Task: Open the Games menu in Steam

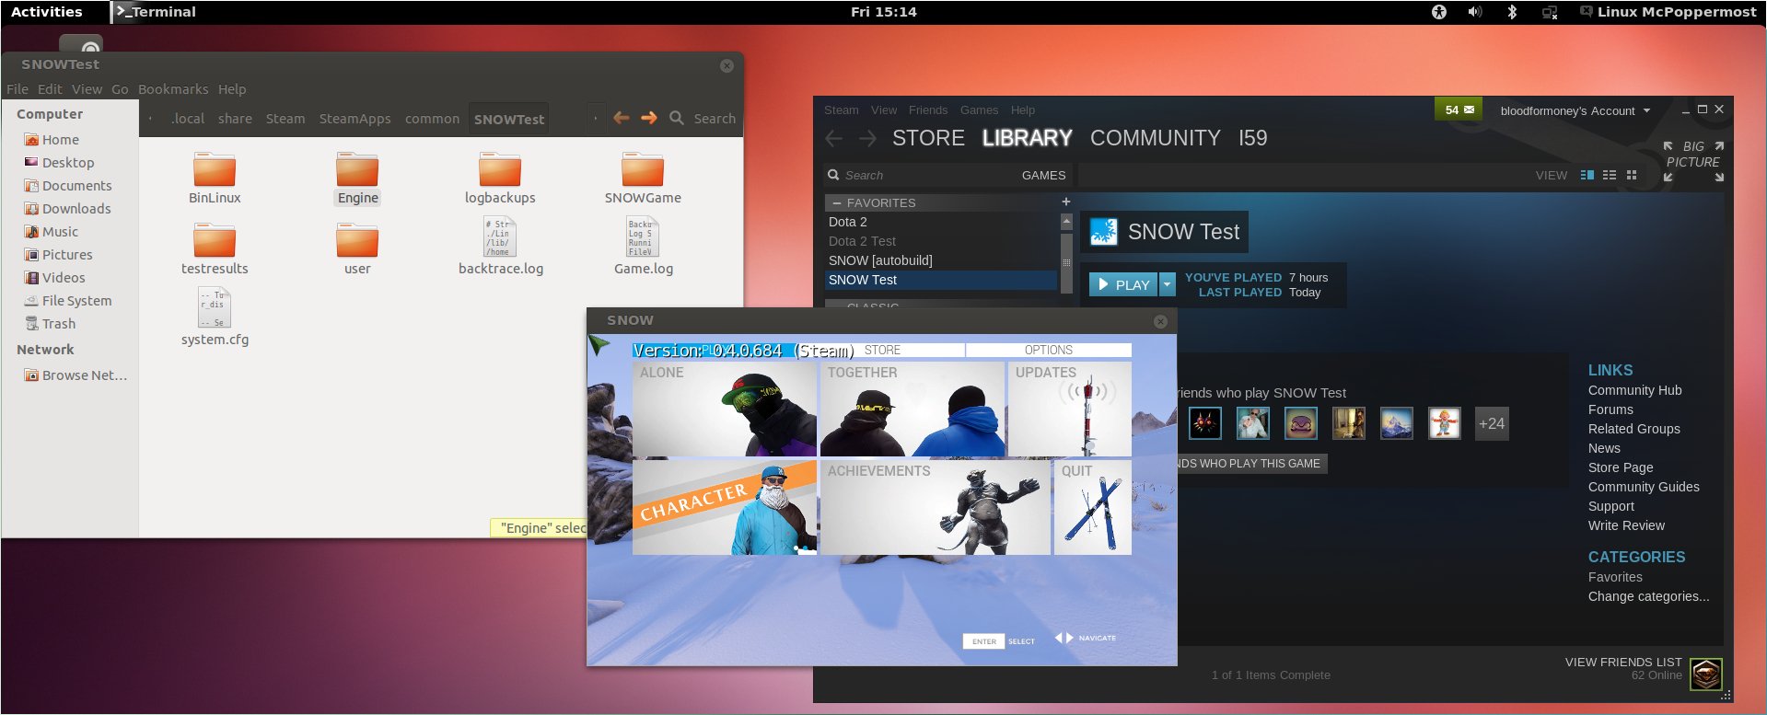Action: coord(979,110)
